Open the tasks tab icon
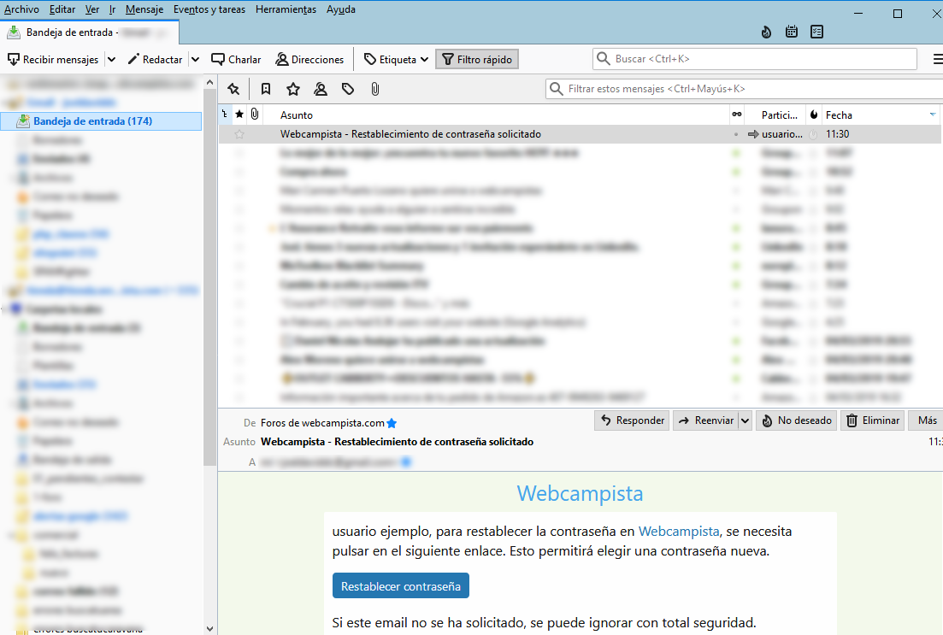This screenshot has width=943, height=635. pyautogui.click(x=816, y=32)
